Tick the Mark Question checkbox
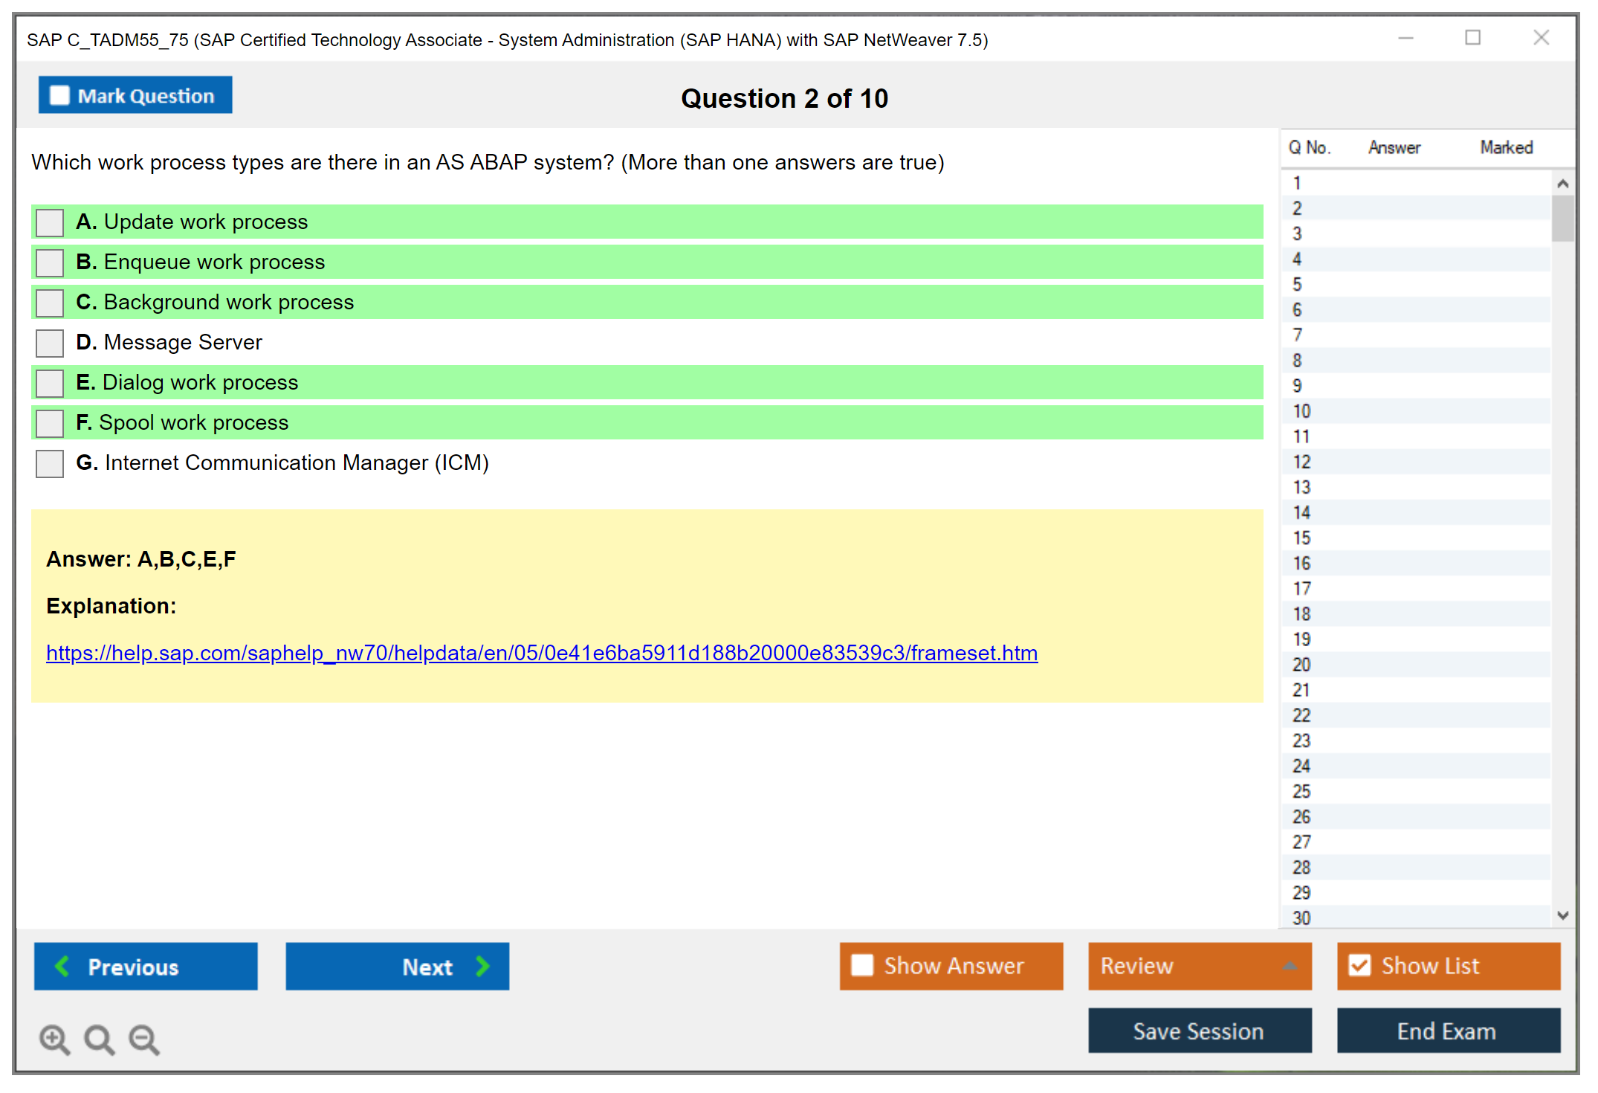This screenshot has height=1093, width=1598. click(x=59, y=95)
